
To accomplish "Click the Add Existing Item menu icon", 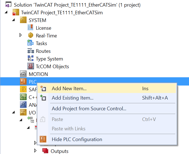I will [x=43, y=98].
